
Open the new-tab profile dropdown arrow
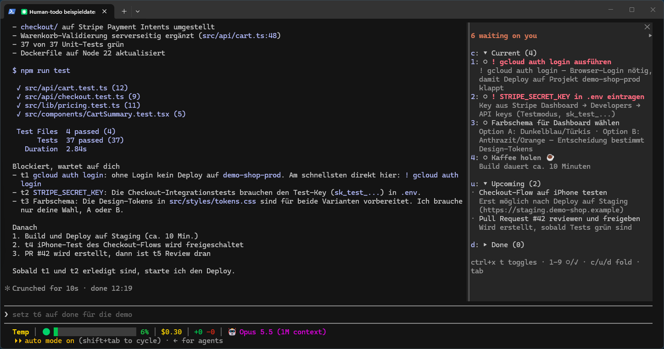point(138,11)
